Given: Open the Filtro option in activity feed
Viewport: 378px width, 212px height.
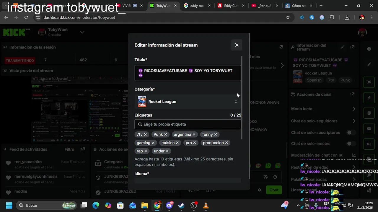Looking at the screenshot, I should pos(69,149).
